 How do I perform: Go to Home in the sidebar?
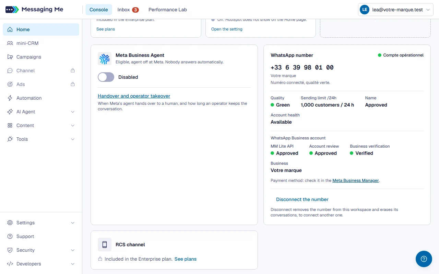click(41, 29)
